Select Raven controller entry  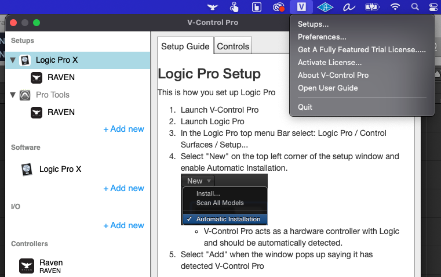(x=51, y=266)
